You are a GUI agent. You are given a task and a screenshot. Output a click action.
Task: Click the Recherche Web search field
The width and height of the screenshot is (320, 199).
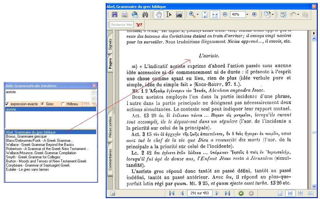pos(122,25)
